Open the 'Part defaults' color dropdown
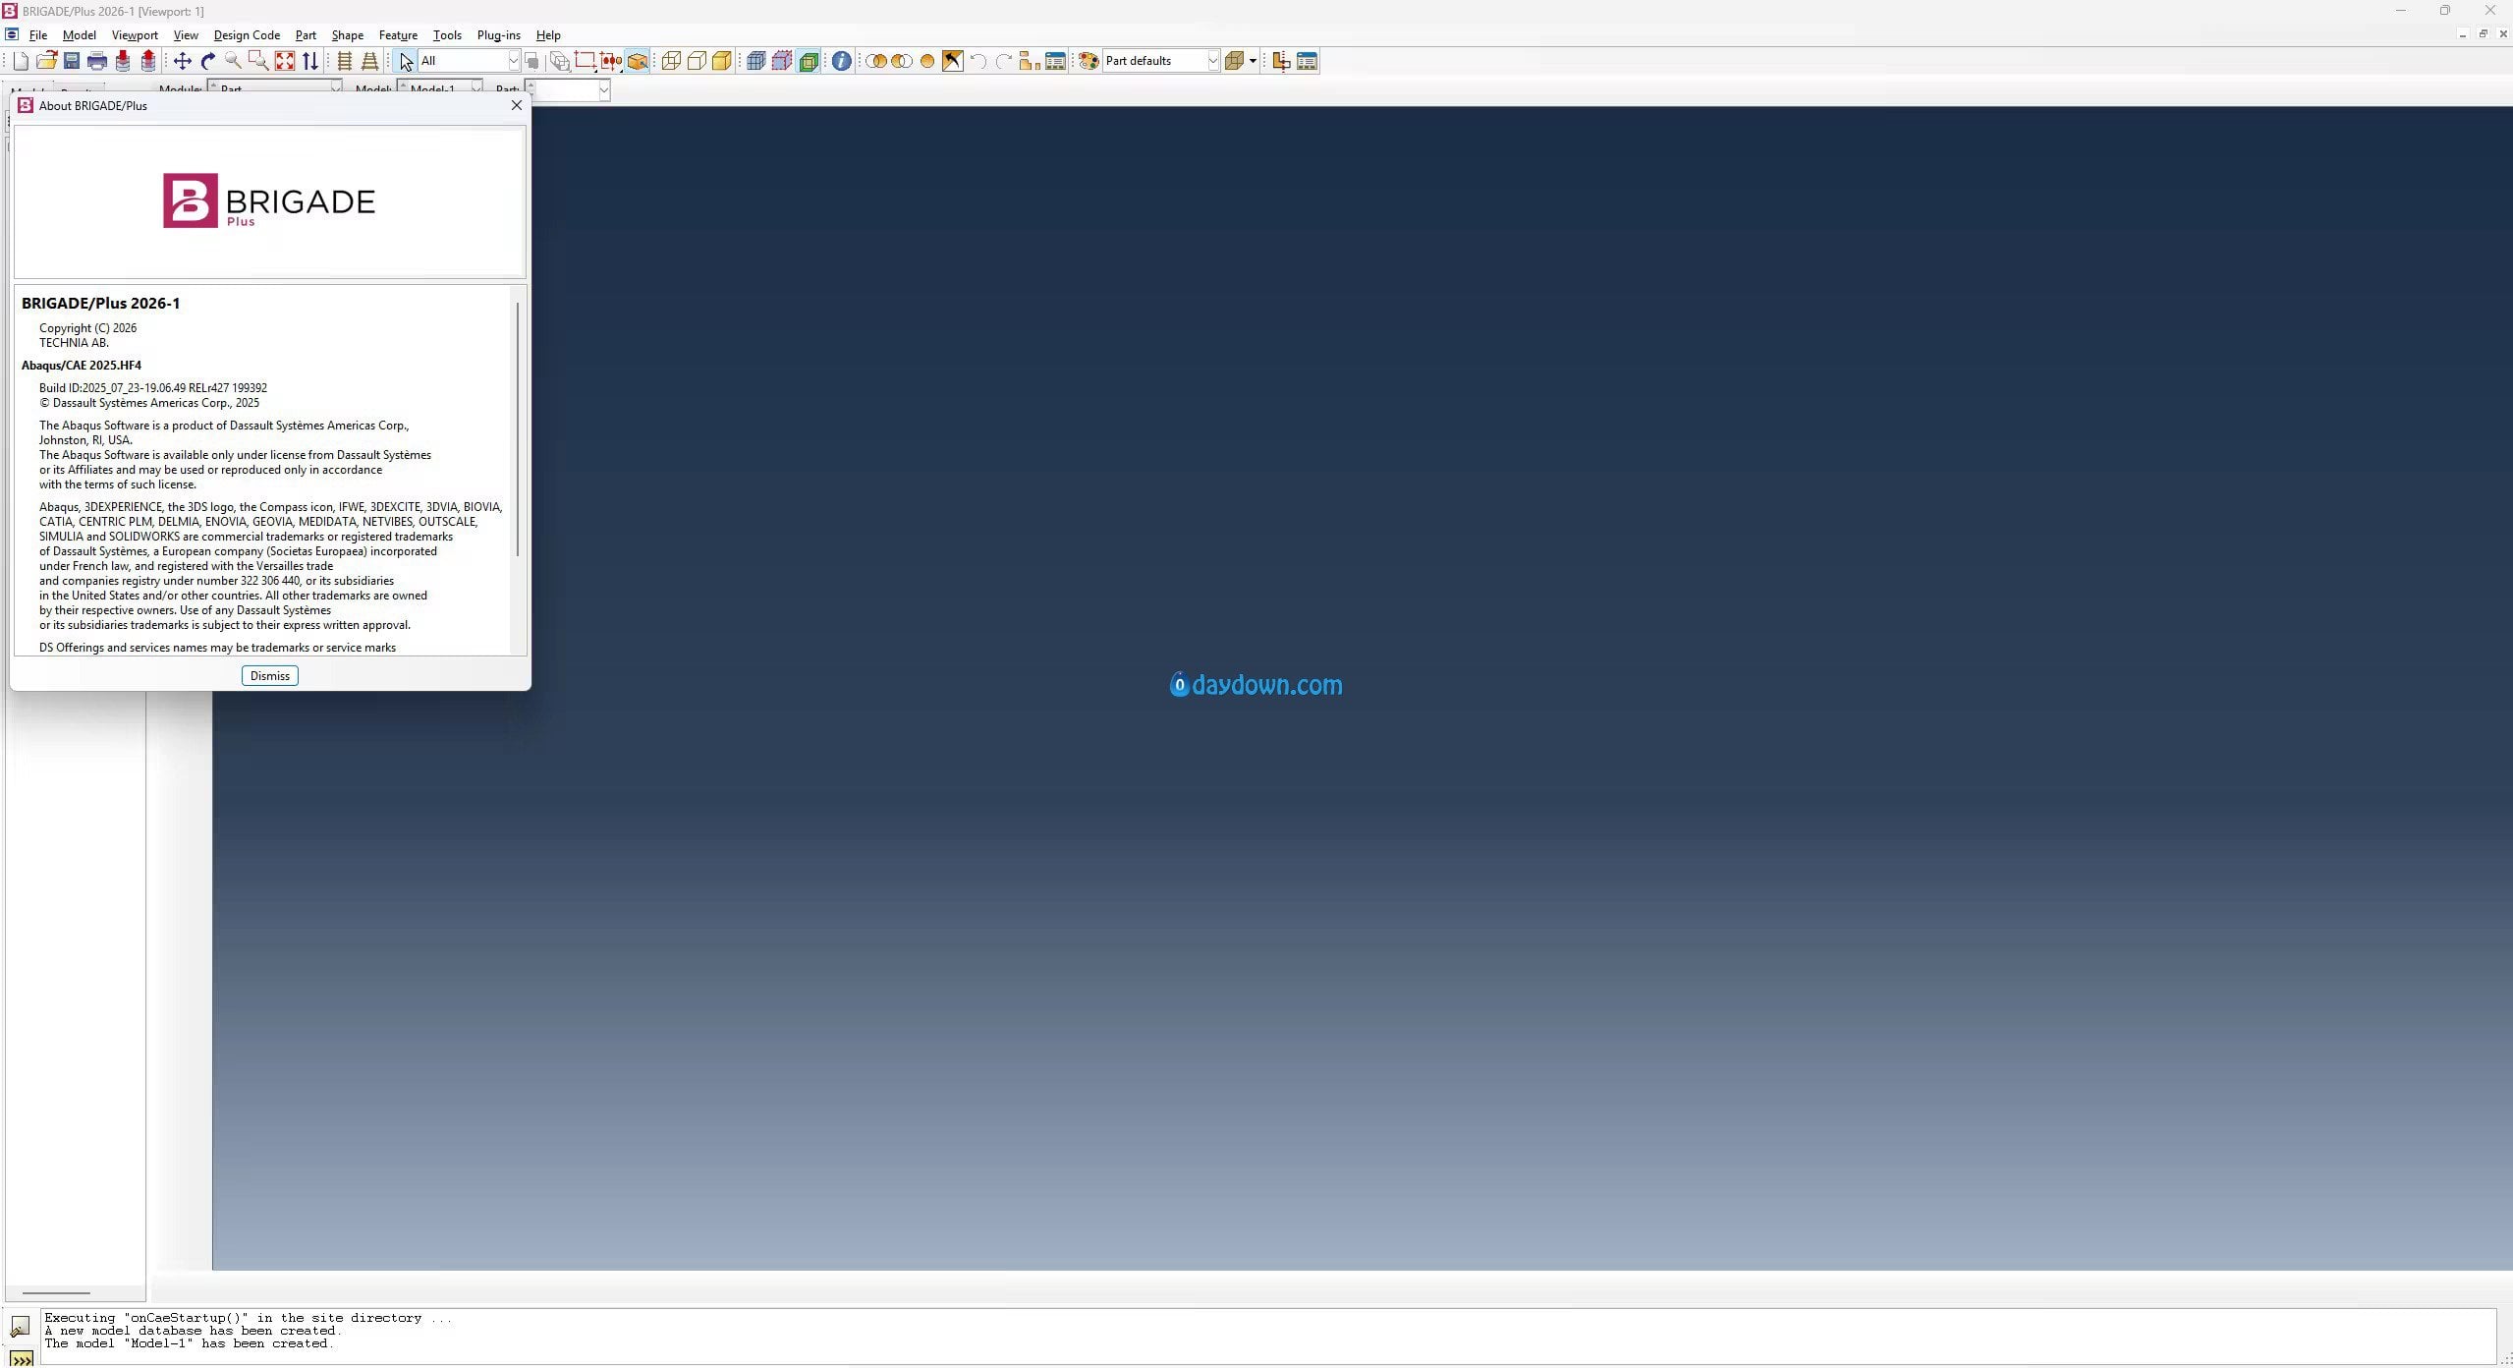2513x1368 pixels. tap(1212, 61)
